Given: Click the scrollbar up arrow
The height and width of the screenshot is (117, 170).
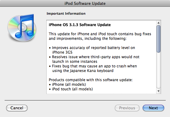Looking at the screenshot, I should [158, 23].
